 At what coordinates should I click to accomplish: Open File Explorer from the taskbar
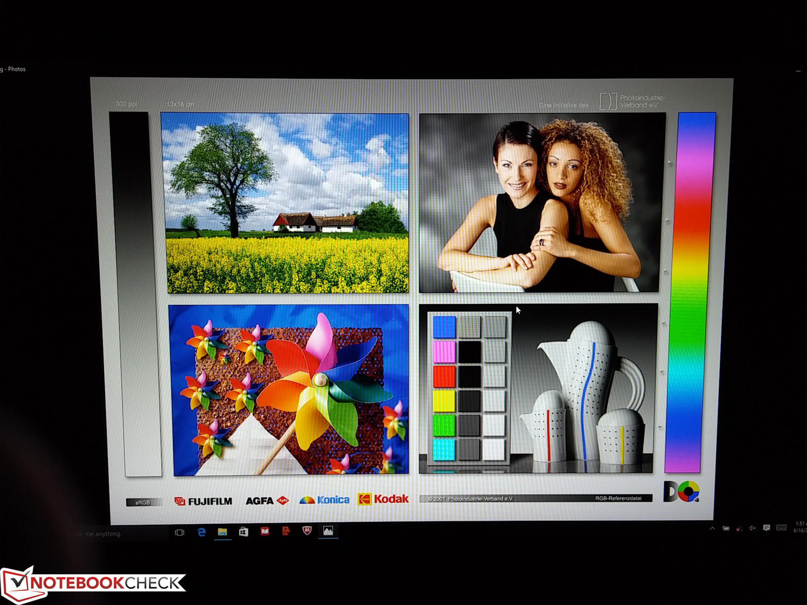222,532
